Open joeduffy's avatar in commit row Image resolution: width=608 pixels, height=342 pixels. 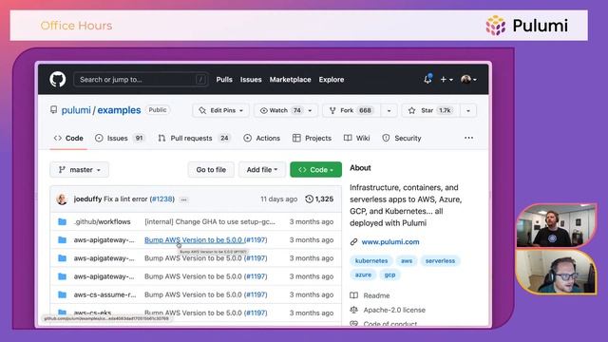pos(62,199)
